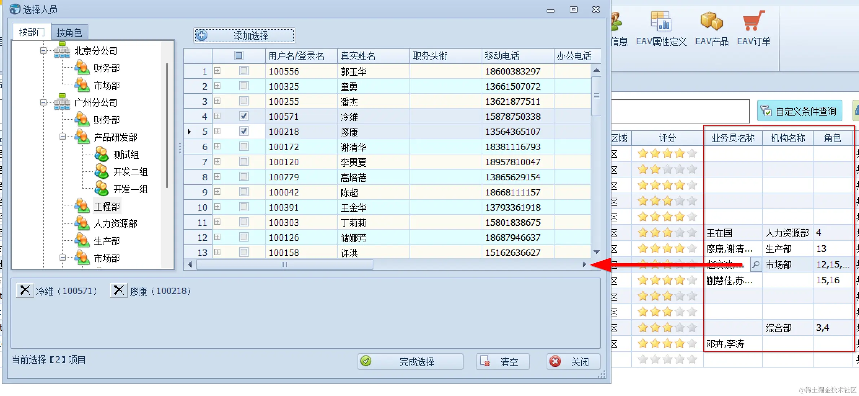Toggle the select-all checkbox in the grid header
This screenshot has height=396, width=859.
point(238,55)
